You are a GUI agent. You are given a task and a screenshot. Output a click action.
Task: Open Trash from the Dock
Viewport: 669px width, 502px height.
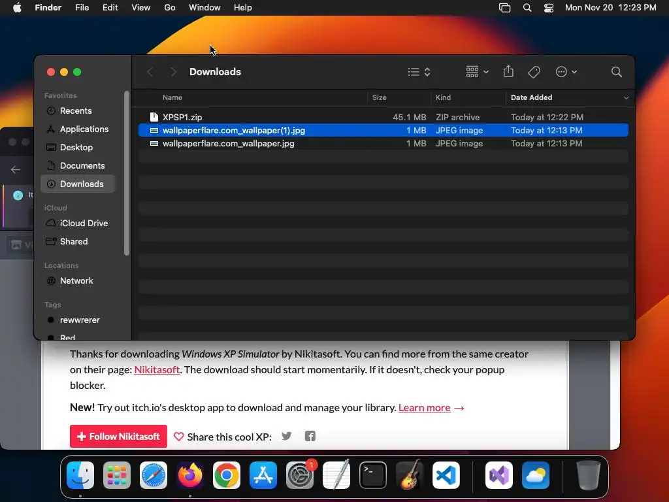[x=589, y=475]
